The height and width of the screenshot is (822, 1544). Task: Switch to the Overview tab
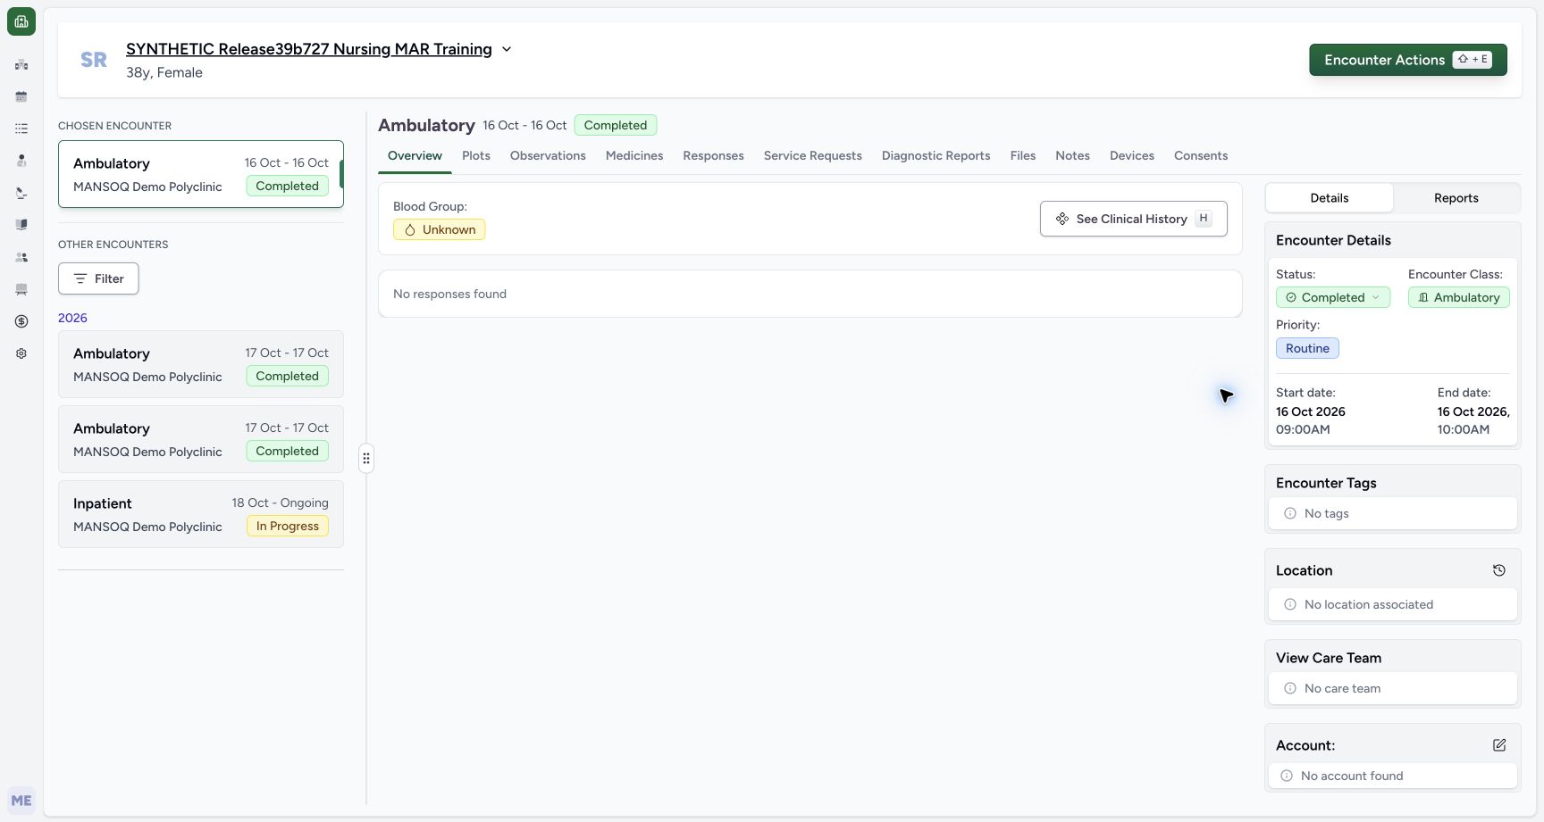pos(415,155)
